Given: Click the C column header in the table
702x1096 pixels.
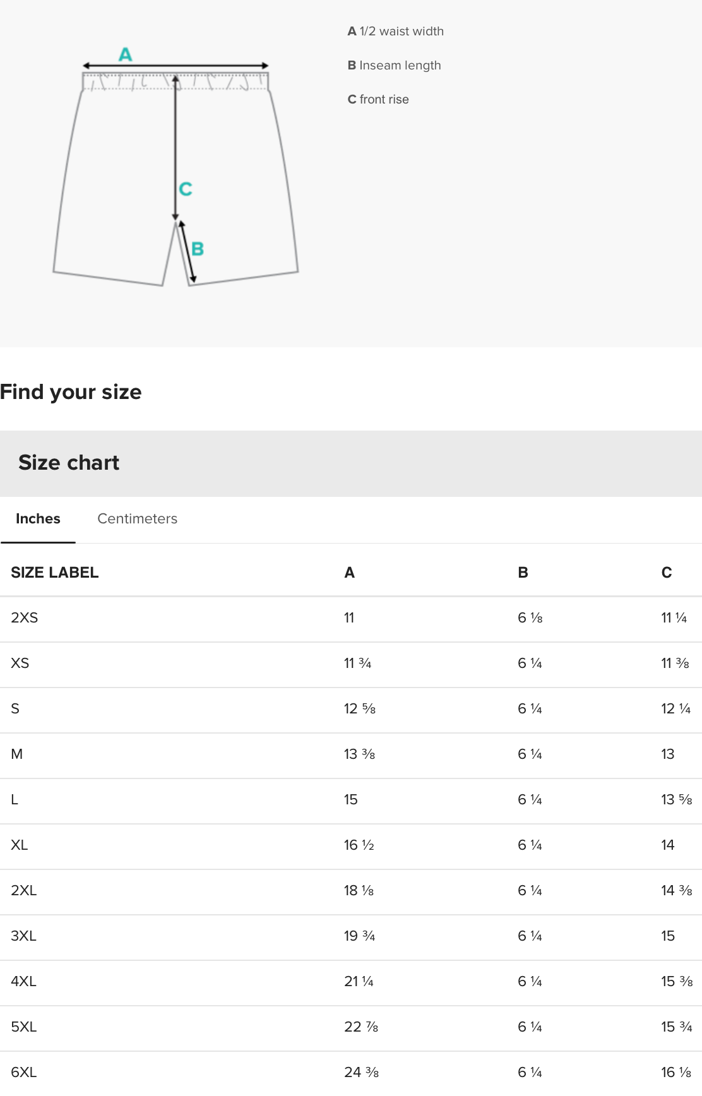Looking at the screenshot, I should click(x=667, y=573).
